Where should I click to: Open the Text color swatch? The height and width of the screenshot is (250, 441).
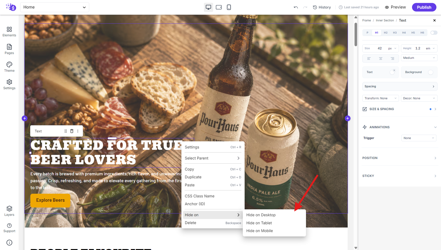click(392, 72)
